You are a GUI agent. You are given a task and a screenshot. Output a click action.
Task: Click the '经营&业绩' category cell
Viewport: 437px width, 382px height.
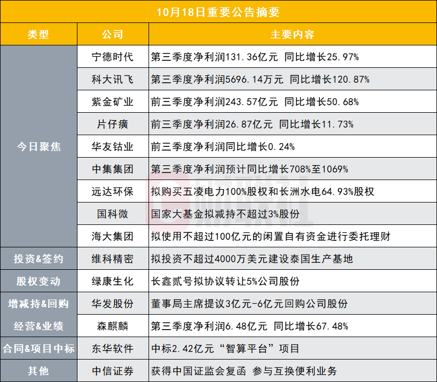39,326
